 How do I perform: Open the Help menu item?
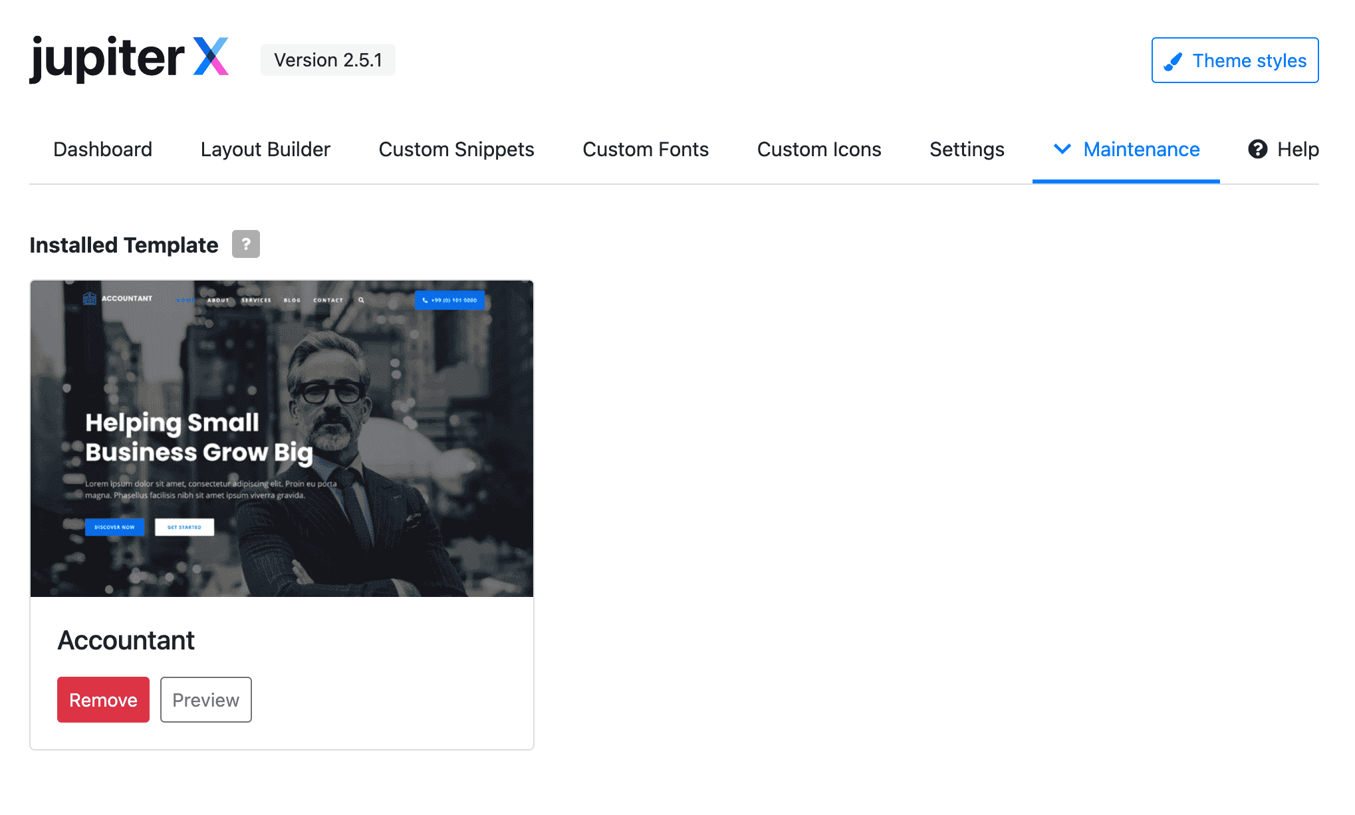pos(1297,149)
